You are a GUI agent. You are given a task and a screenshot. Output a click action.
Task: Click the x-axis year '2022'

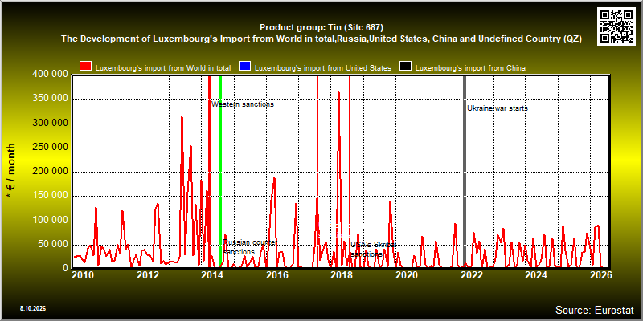coord(471,275)
